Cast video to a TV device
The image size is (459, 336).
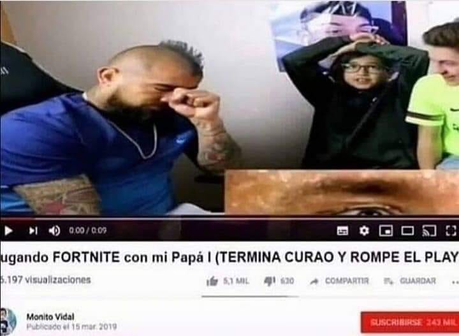tap(429, 231)
